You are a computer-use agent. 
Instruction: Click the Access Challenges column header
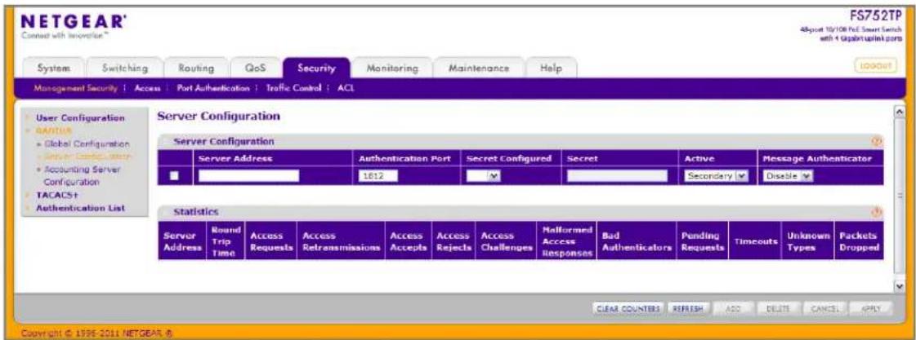(505, 241)
